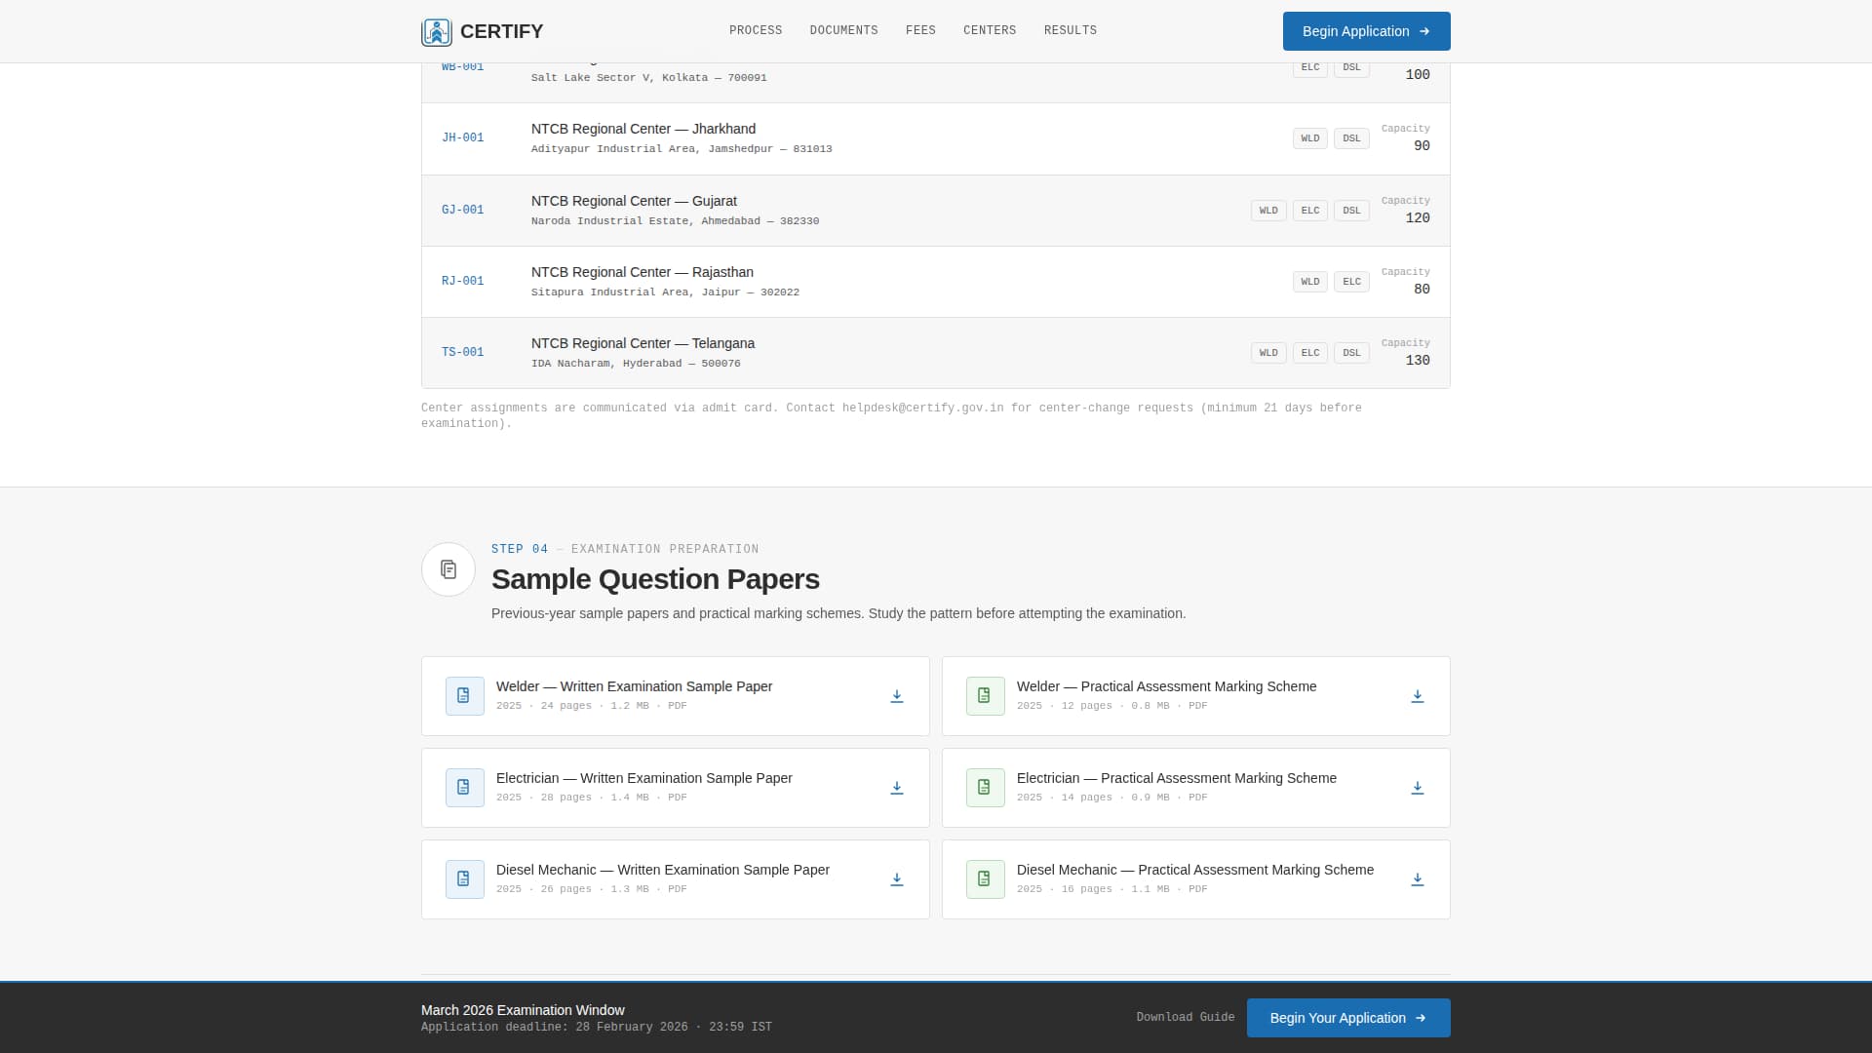Click the Sample Question Papers heading
Viewport: 1872px width, 1053px height.
pyautogui.click(x=655, y=579)
